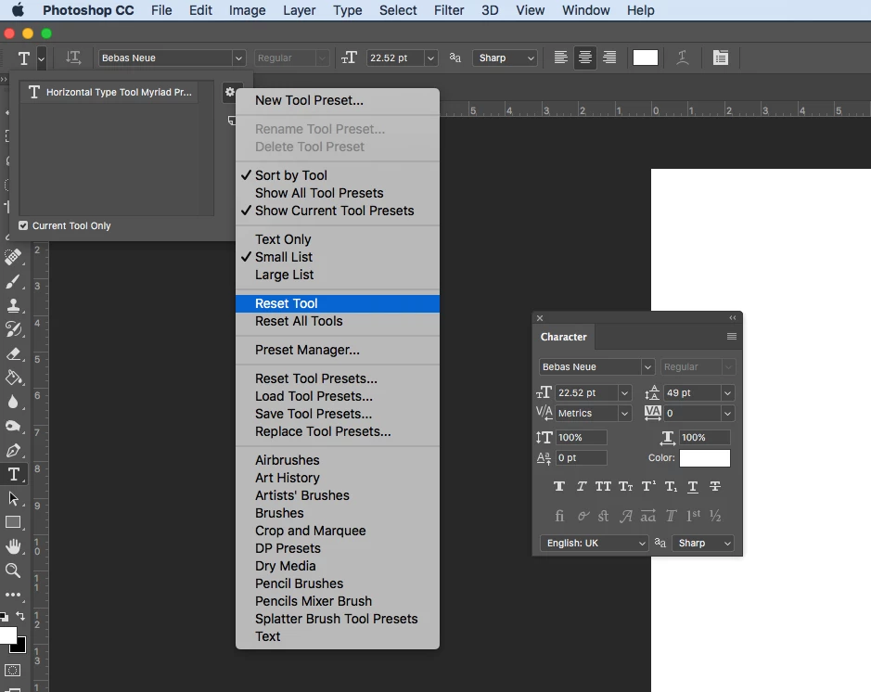Open leading 49 pt dropdown

point(727,393)
